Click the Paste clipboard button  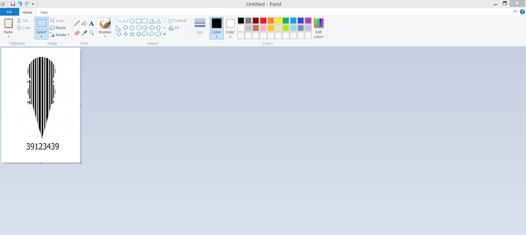pyautogui.click(x=8, y=23)
